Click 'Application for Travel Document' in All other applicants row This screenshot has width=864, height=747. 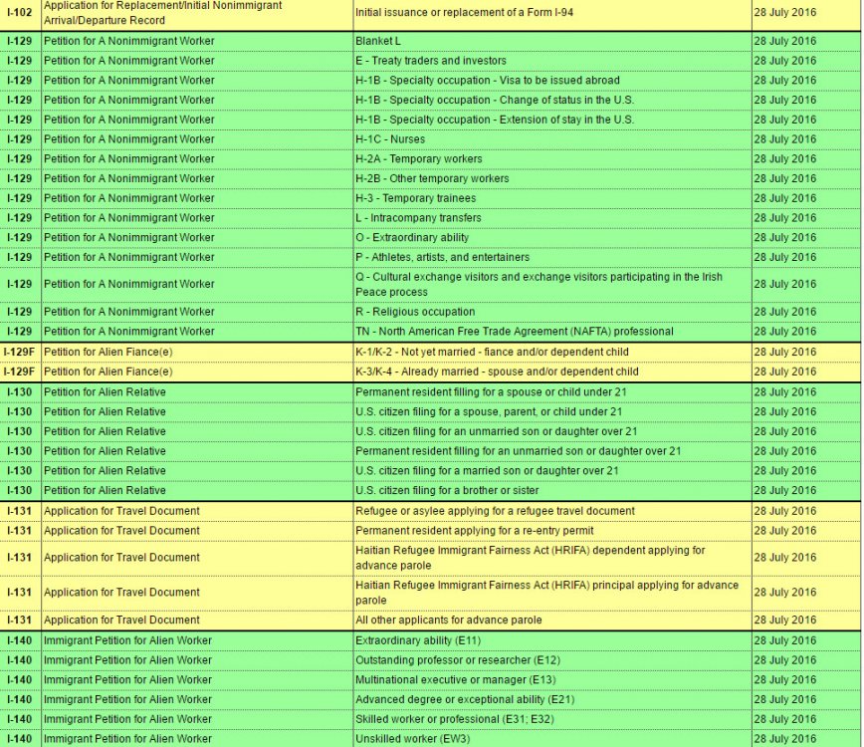[x=197, y=621]
